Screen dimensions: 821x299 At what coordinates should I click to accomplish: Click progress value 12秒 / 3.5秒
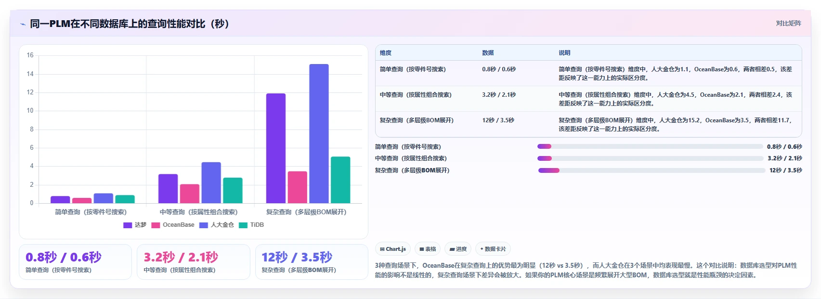[786, 170]
